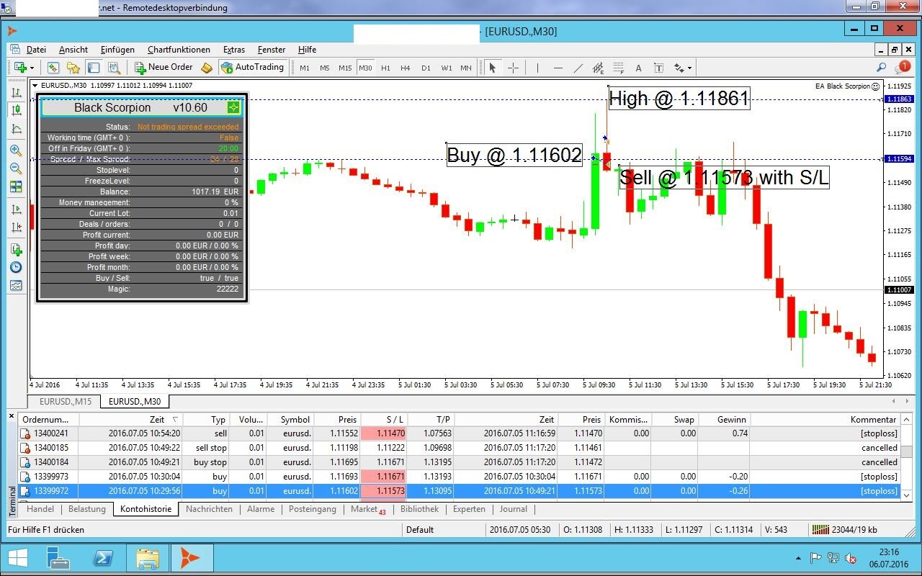The width and height of the screenshot is (922, 576).
Task: Open the Chartfunktionen menu
Action: [179, 50]
